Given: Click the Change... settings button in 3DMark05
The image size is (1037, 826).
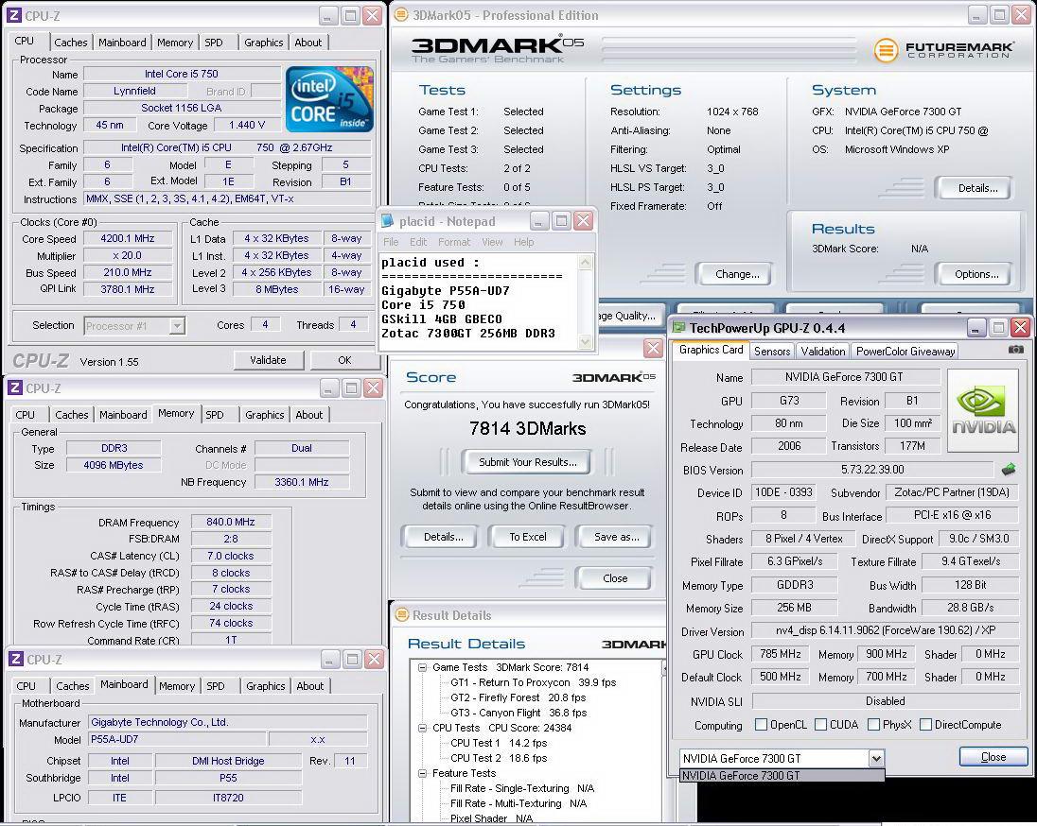Looking at the screenshot, I should coord(737,273).
